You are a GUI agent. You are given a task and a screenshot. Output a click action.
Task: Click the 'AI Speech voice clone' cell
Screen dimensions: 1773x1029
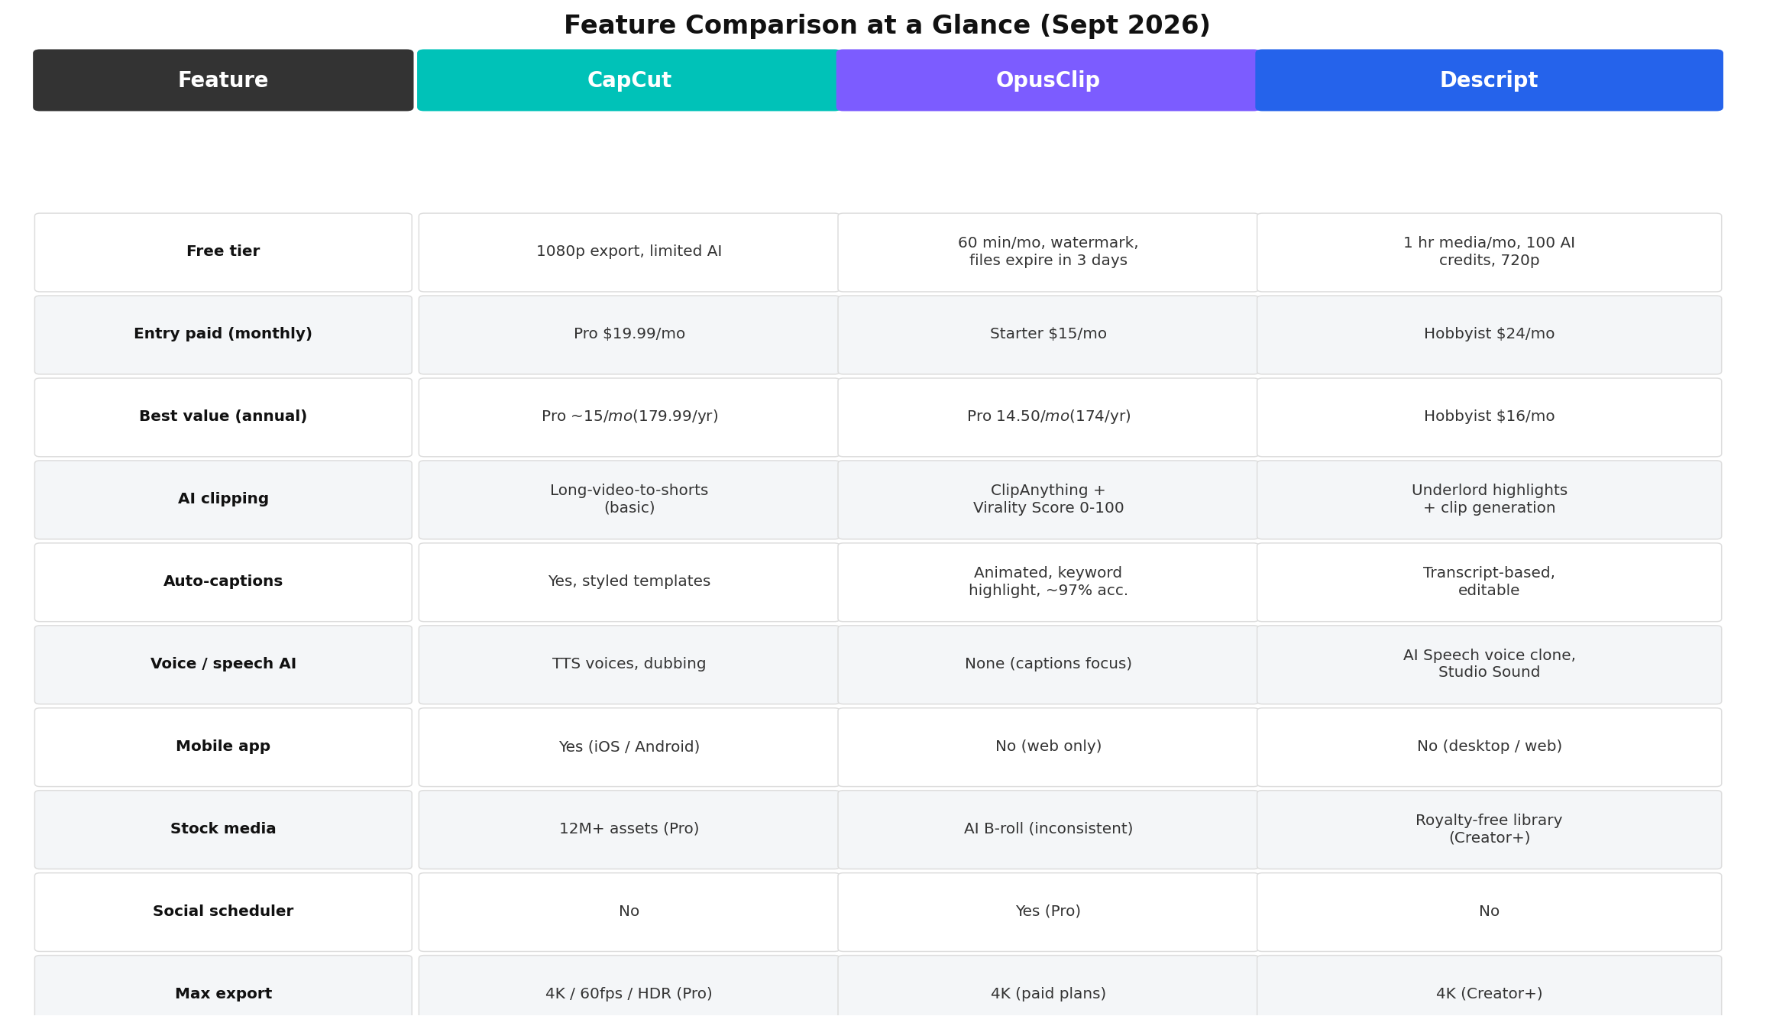(x=1489, y=665)
